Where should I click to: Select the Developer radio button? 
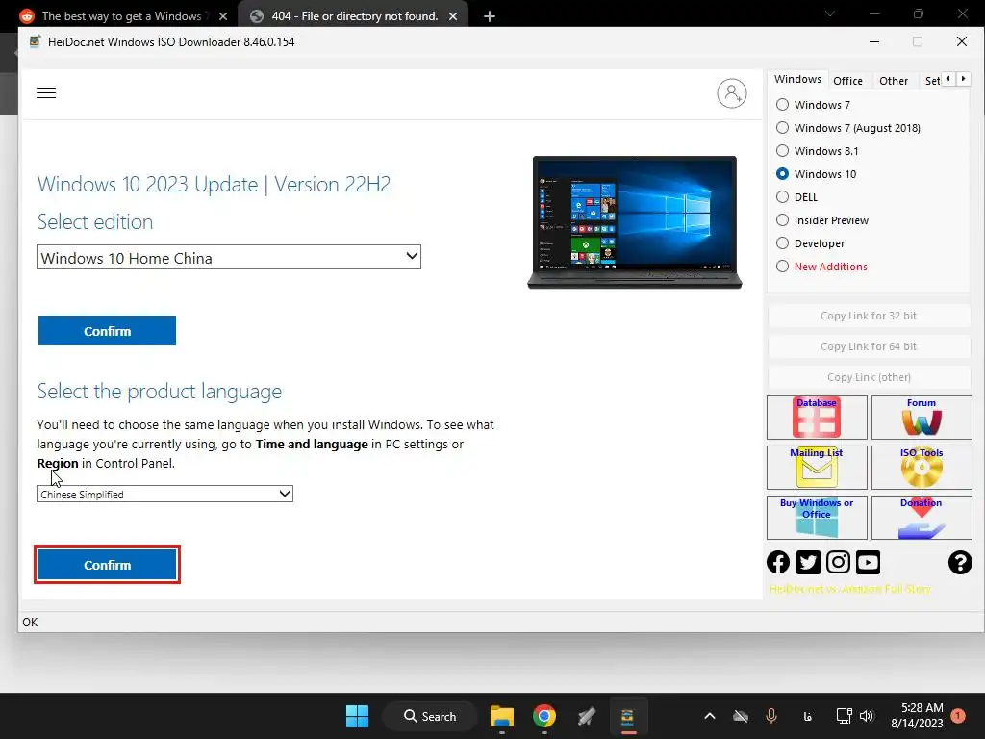click(x=782, y=243)
